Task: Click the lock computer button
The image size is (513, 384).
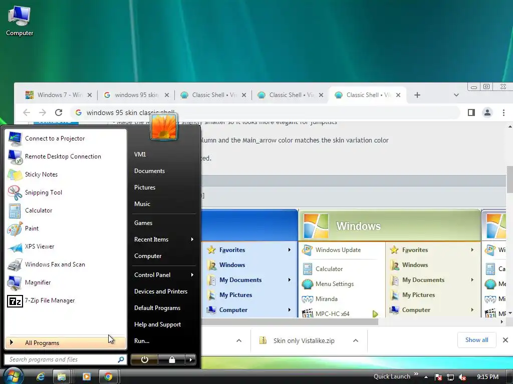Action: point(172,359)
